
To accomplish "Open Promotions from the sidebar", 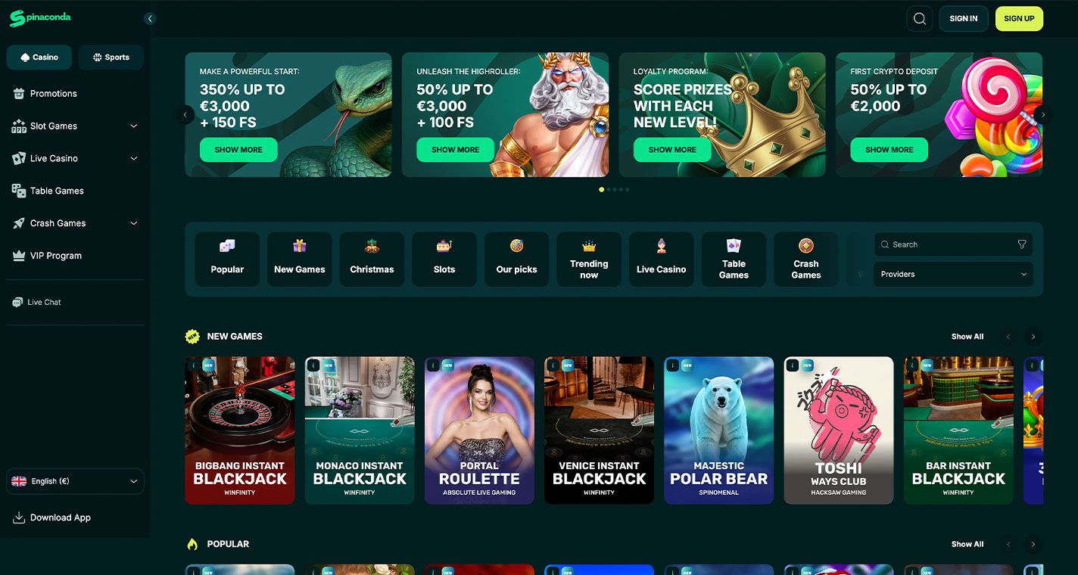I will tap(53, 94).
